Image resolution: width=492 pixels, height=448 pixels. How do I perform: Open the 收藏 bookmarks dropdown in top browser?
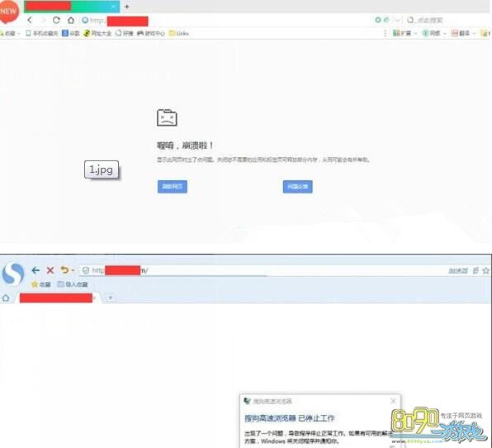(10, 33)
